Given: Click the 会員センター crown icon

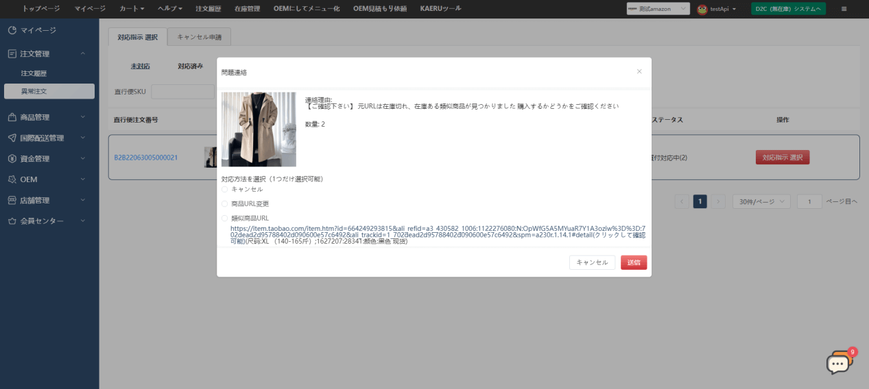Looking at the screenshot, I should click(x=12, y=221).
